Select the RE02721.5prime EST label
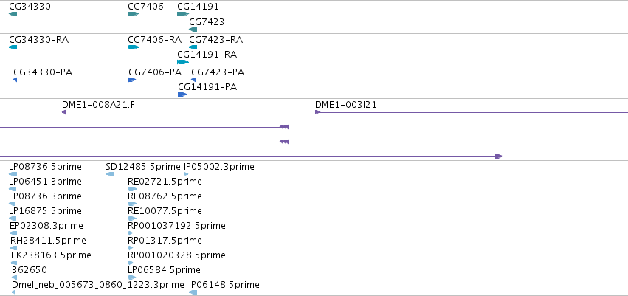The width and height of the screenshot is (628, 296). (x=165, y=182)
